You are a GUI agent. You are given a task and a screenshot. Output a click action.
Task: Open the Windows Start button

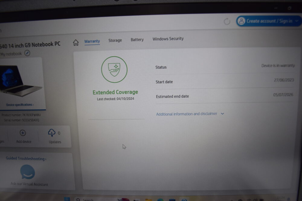(67, 199)
